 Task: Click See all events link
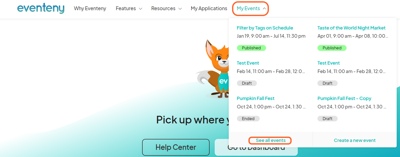point(271,140)
